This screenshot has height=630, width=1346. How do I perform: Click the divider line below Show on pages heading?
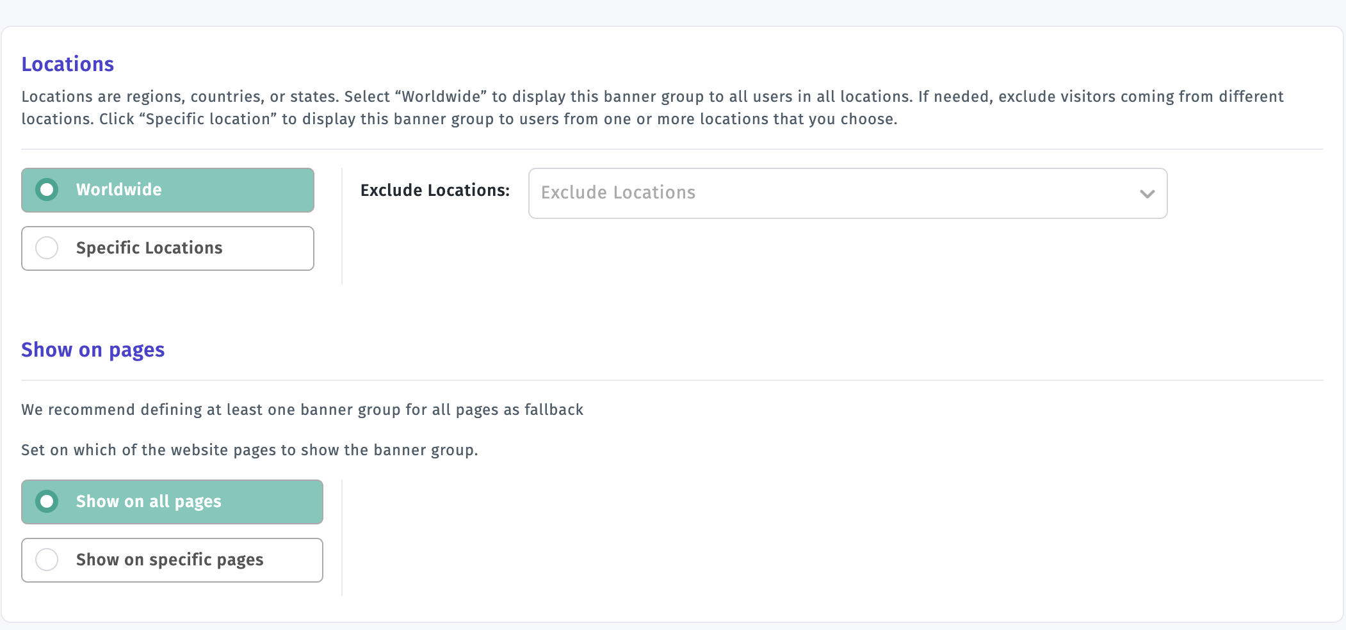pos(672,380)
